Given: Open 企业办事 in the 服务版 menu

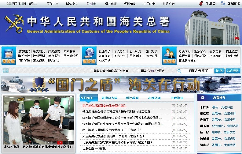Looking at the screenshot, I should 105,51.
